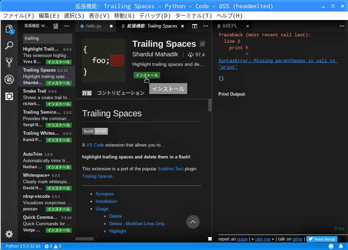
Task: Click the Tweet #arepl button
Action: tap(322, 239)
